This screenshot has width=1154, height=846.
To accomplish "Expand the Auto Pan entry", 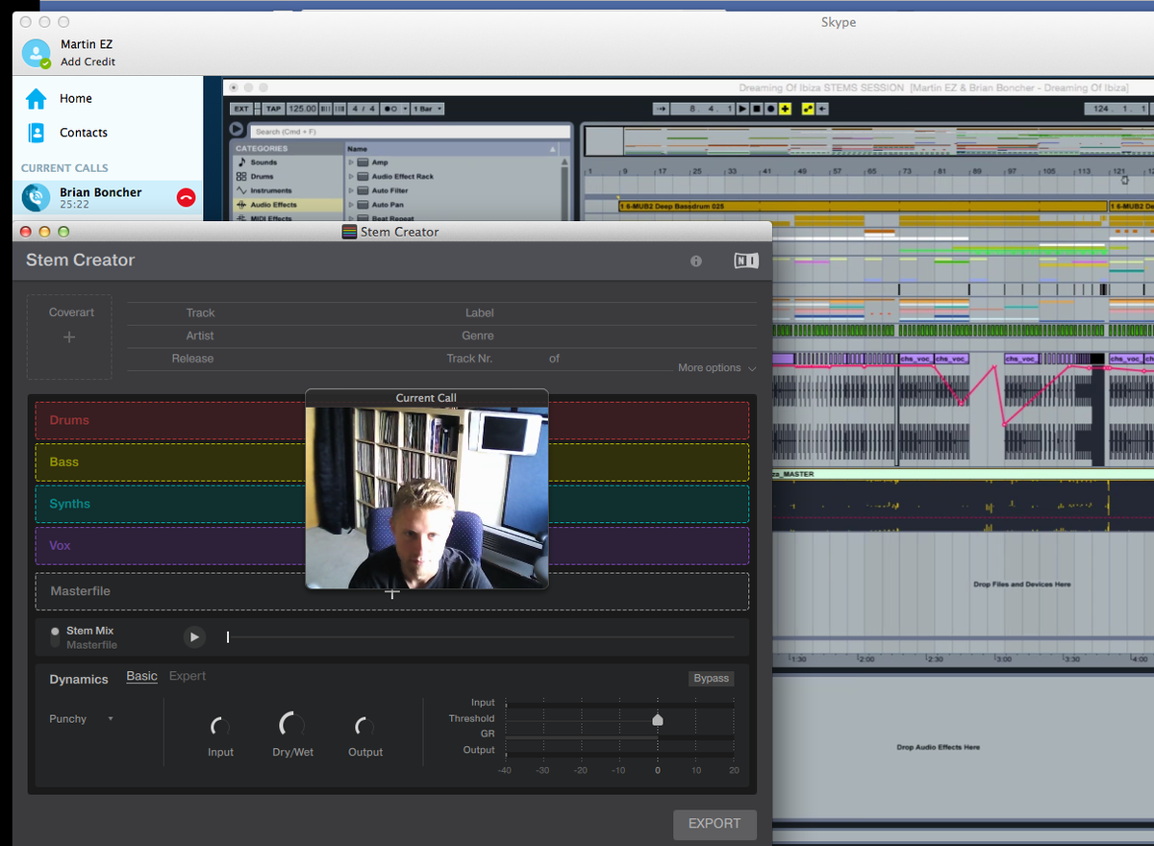I will [352, 205].
